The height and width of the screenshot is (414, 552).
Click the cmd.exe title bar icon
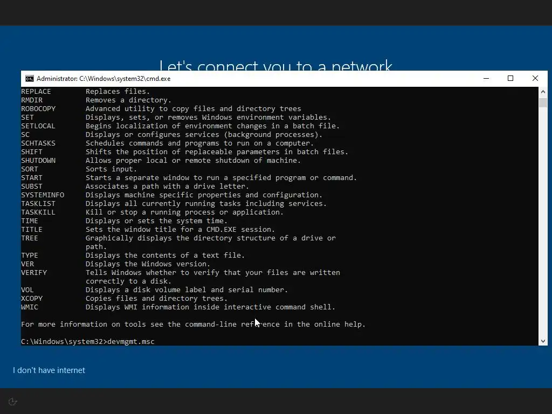click(x=30, y=79)
